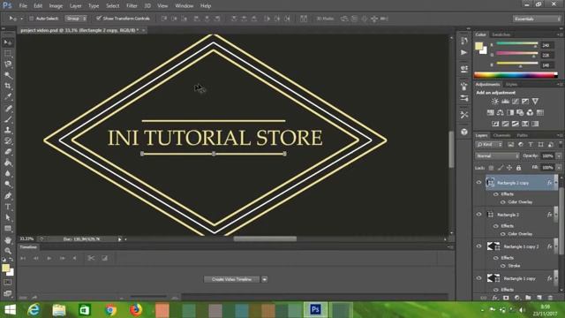Viewport: 565px width, 318px height.
Task: Select the Move tool in the toolbox
Action: 8,42
